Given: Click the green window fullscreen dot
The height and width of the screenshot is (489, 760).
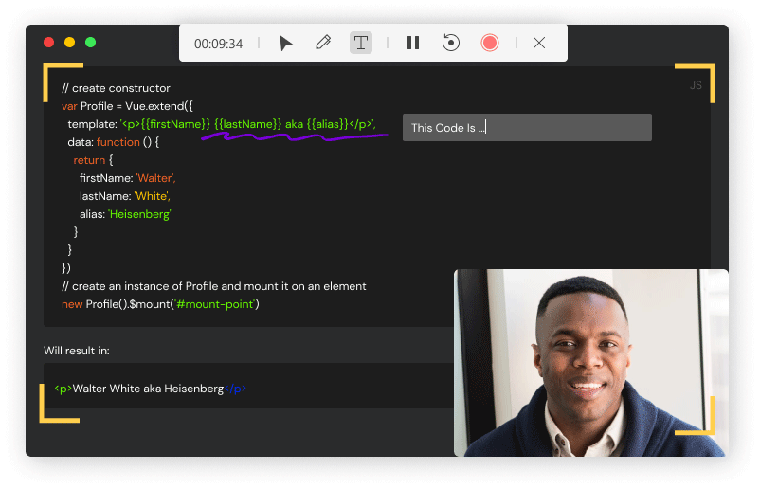Looking at the screenshot, I should (x=91, y=42).
